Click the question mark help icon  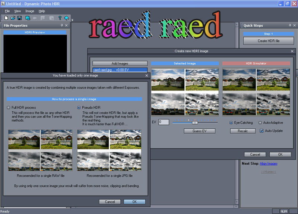[x=60, y=18]
